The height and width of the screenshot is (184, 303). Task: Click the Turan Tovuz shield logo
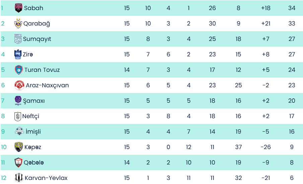[x=18, y=70]
